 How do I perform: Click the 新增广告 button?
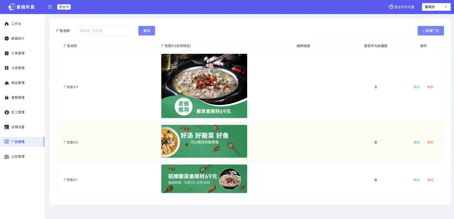tap(430, 31)
